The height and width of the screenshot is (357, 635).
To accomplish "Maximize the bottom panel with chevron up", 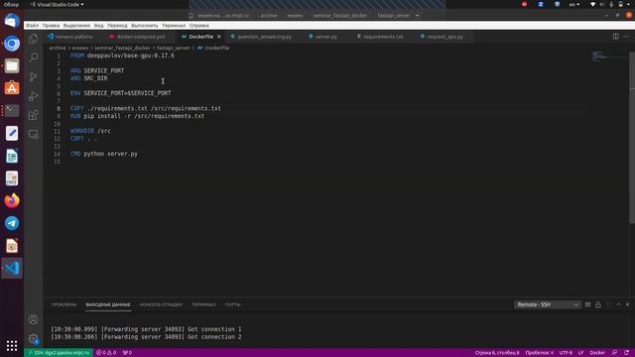I will tap(618, 304).
